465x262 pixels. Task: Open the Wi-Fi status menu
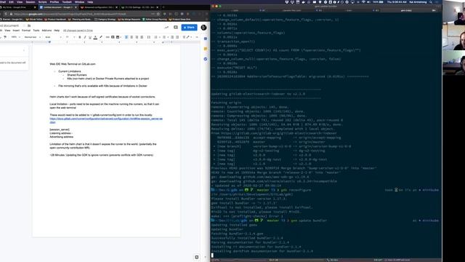(363, 1)
